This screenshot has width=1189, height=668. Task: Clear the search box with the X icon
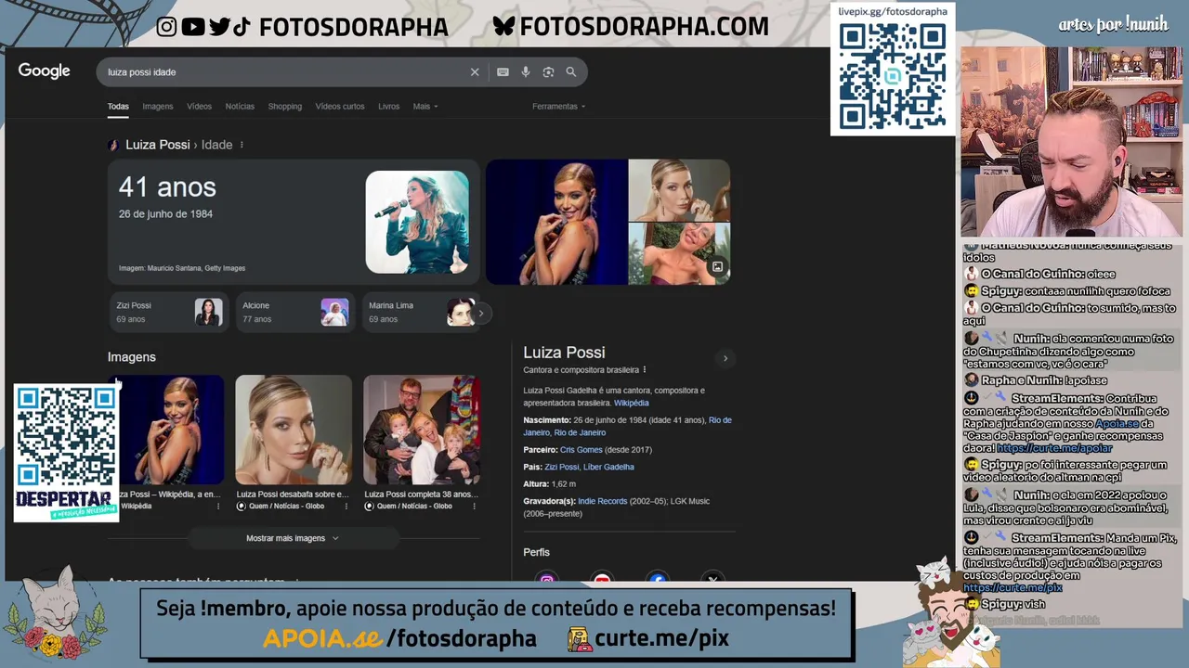475,72
